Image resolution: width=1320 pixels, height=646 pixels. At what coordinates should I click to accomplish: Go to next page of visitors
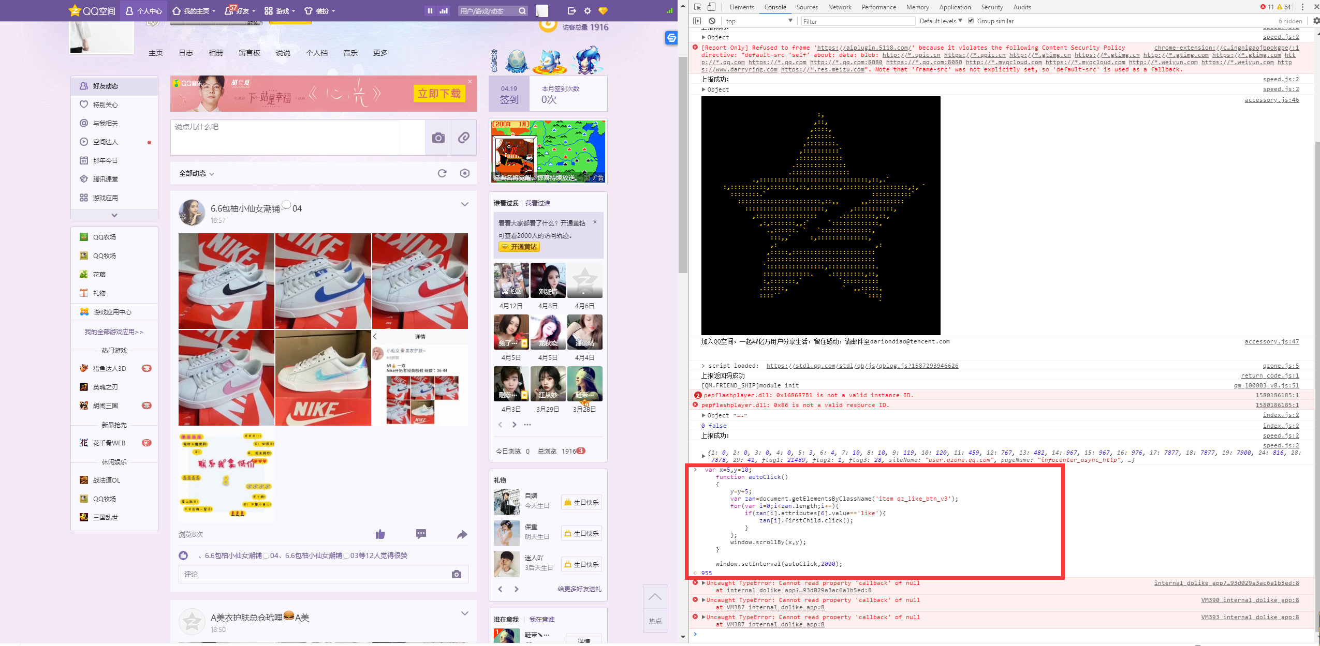(514, 425)
